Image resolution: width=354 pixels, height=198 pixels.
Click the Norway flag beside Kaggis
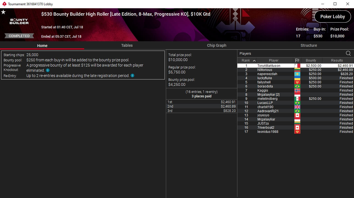[x=297, y=90]
